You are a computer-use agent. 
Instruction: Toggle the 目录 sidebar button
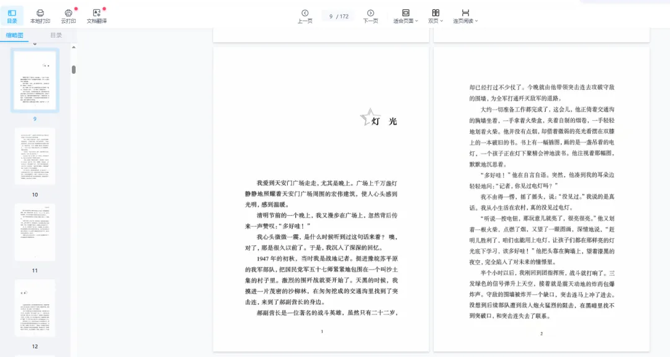12,16
